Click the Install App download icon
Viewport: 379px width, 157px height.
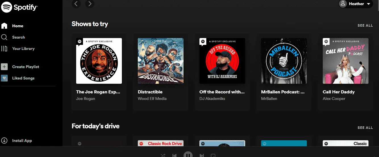pyautogui.click(x=4, y=141)
